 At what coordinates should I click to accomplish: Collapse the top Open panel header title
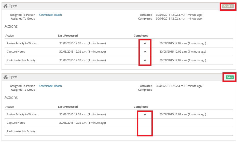(13, 6)
